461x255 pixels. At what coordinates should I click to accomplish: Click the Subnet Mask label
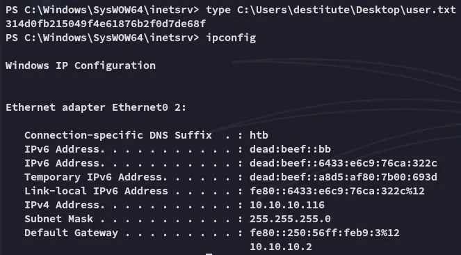pyautogui.click(x=58, y=219)
